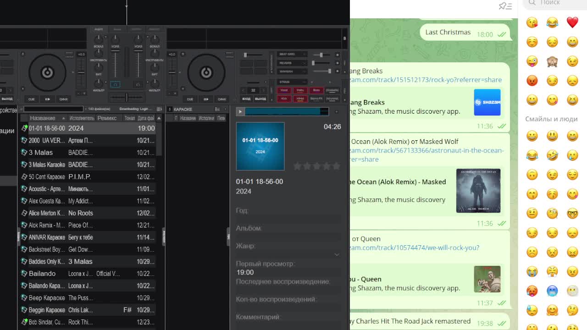Pick the red heart emoji

pyautogui.click(x=572, y=22)
